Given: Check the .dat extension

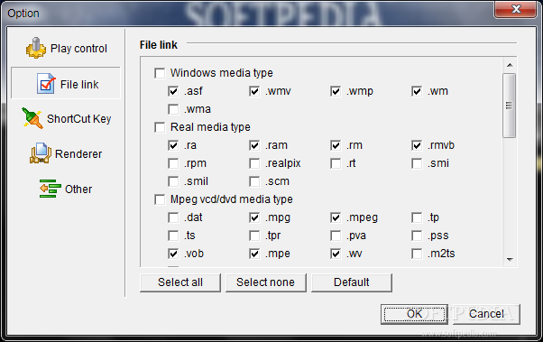Looking at the screenshot, I should click(173, 217).
